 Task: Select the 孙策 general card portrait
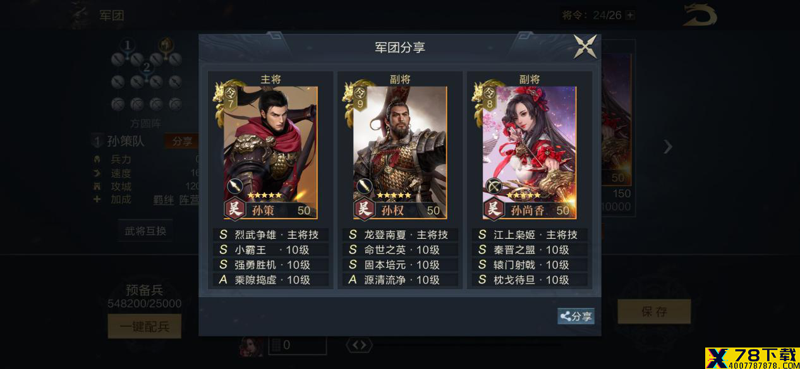coord(270,152)
